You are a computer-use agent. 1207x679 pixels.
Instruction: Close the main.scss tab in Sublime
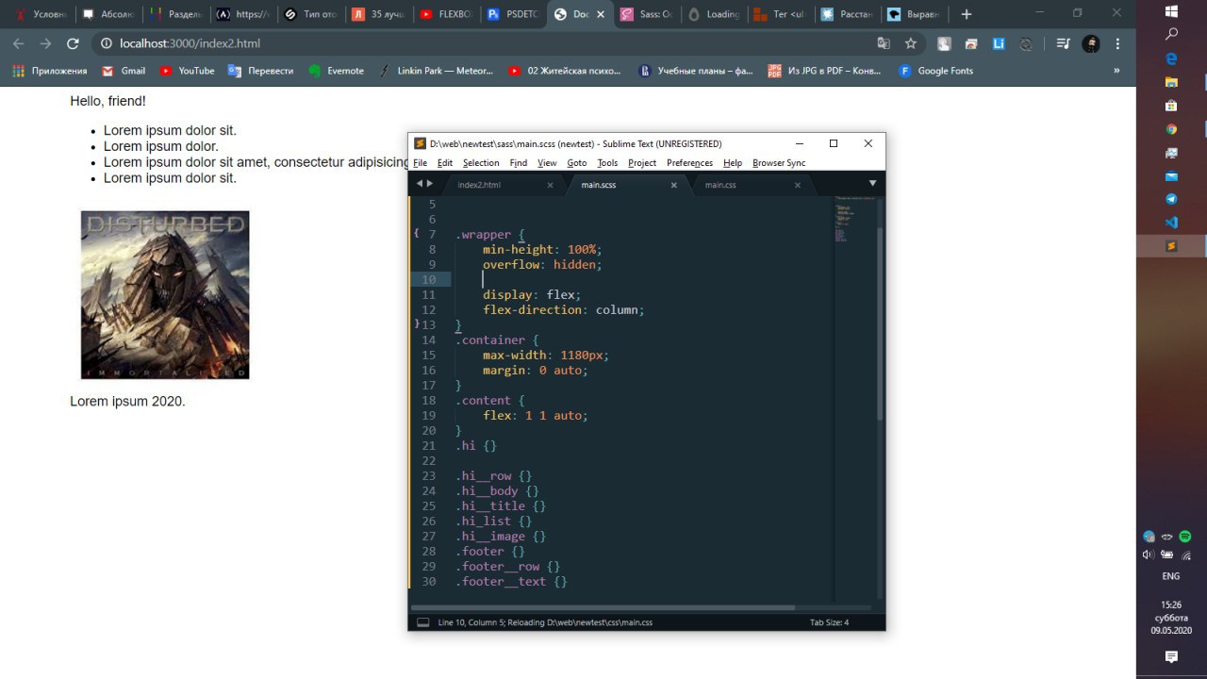(x=674, y=185)
